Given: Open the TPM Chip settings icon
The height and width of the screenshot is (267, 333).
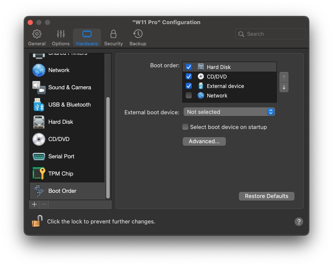Looking at the screenshot, I should tap(39, 173).
